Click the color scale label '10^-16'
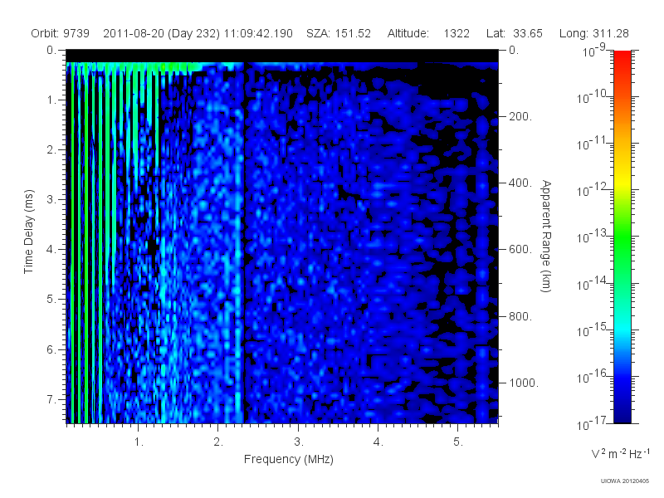The height and width of the screenshot is (498, 664). click(x=592, y=376)
